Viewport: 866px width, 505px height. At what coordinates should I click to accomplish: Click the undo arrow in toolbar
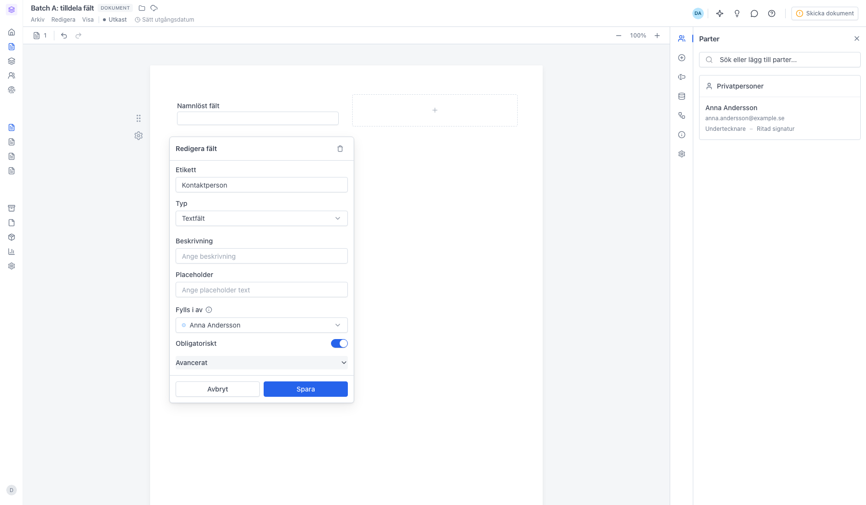pos(64,36)
